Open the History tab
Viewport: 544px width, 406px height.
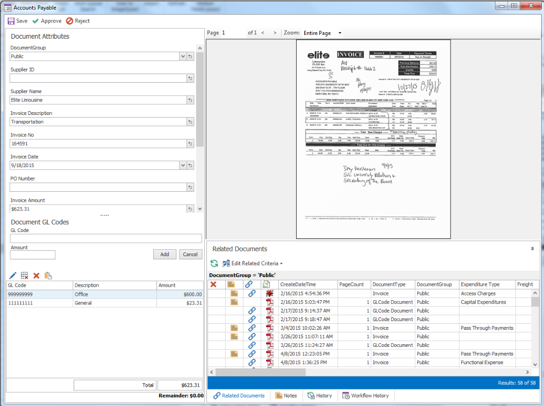[x=319, y=396]
